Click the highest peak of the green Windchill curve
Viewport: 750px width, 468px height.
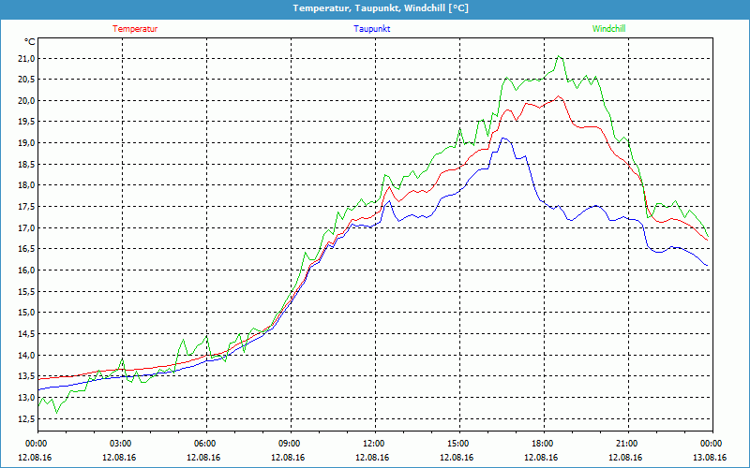[560, 56]
